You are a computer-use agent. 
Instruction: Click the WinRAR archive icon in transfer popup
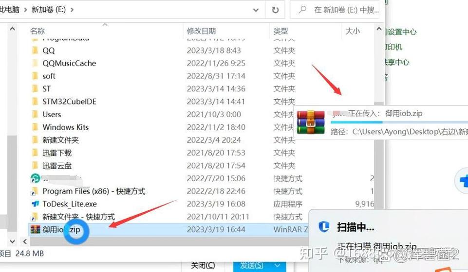click(x=311, y=122)
